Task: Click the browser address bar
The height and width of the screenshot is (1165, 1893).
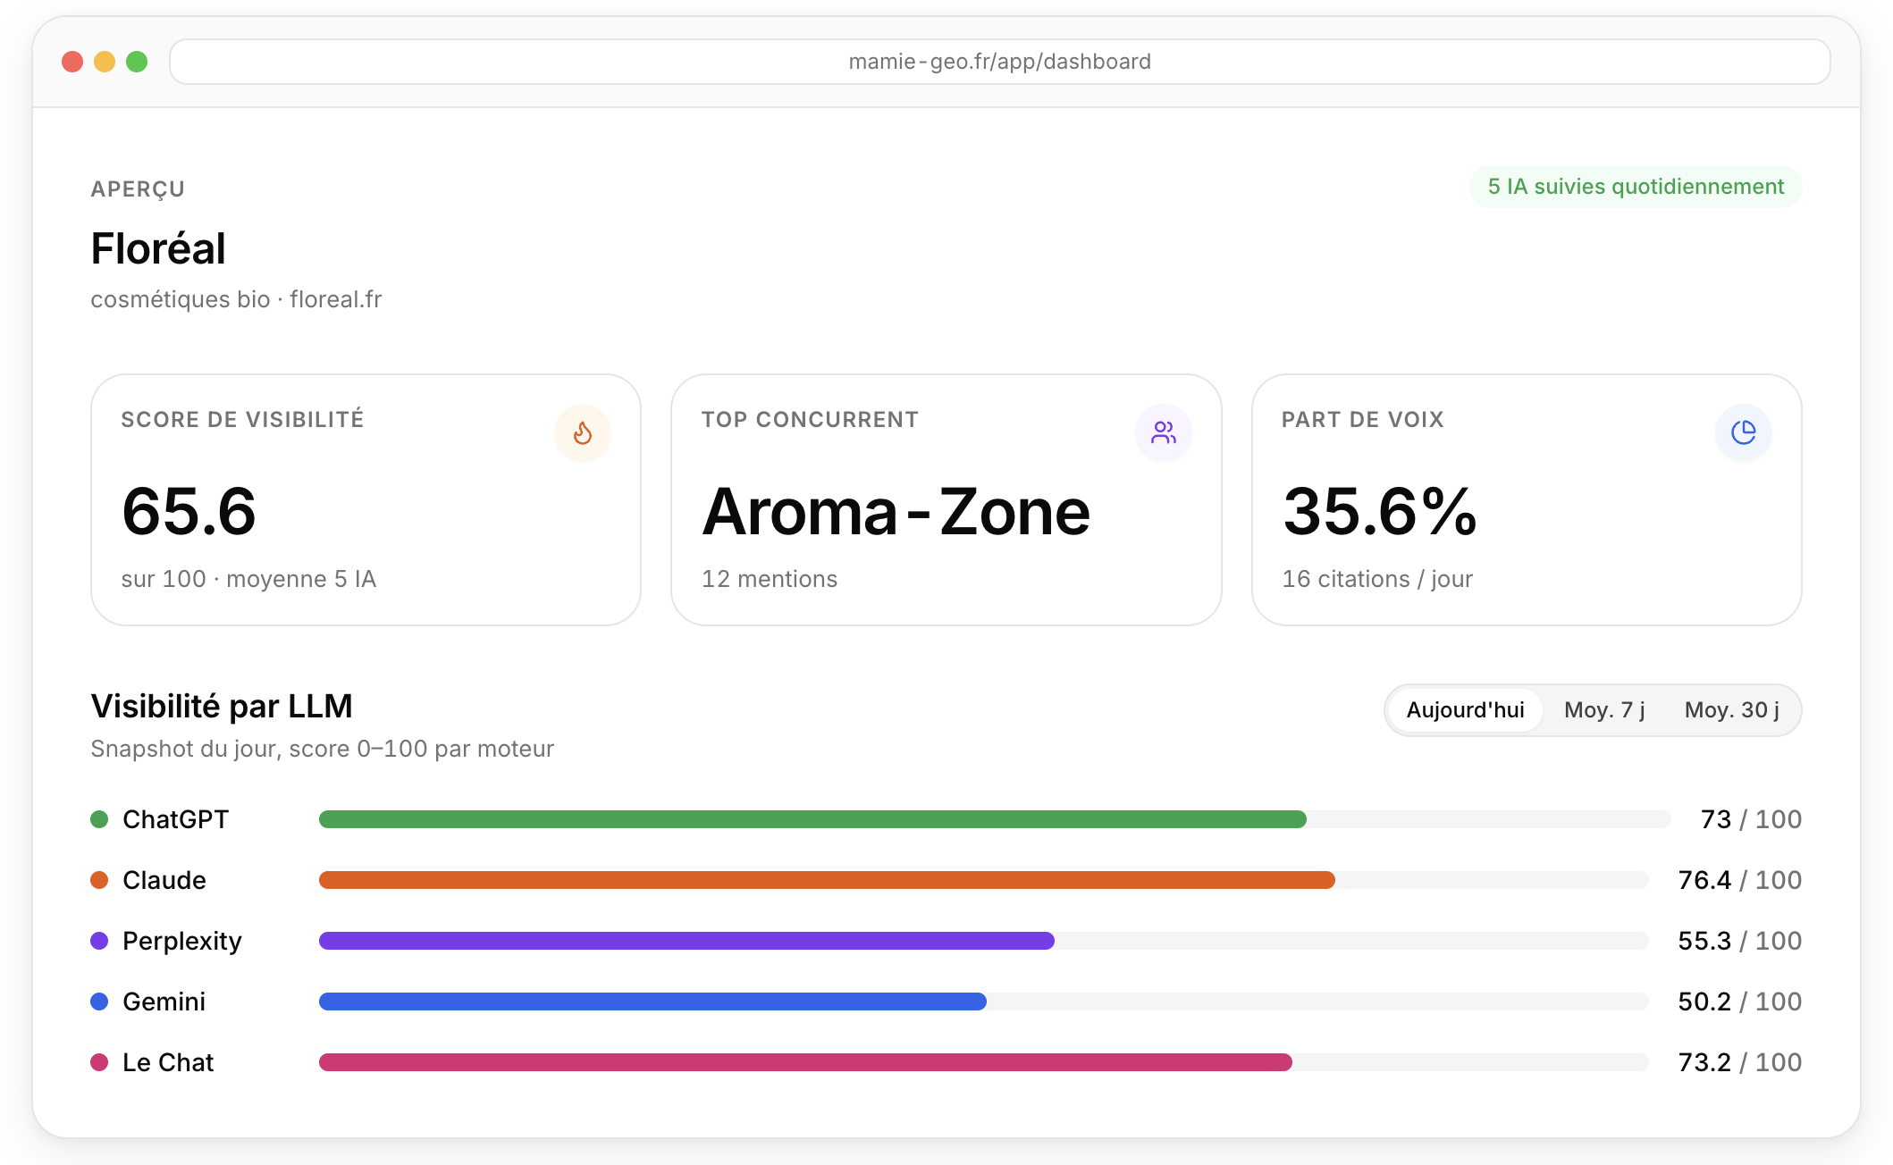Action: pos(1000,62)
